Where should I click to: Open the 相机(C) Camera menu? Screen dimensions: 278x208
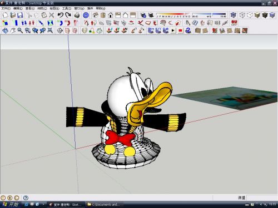[42, 8]
